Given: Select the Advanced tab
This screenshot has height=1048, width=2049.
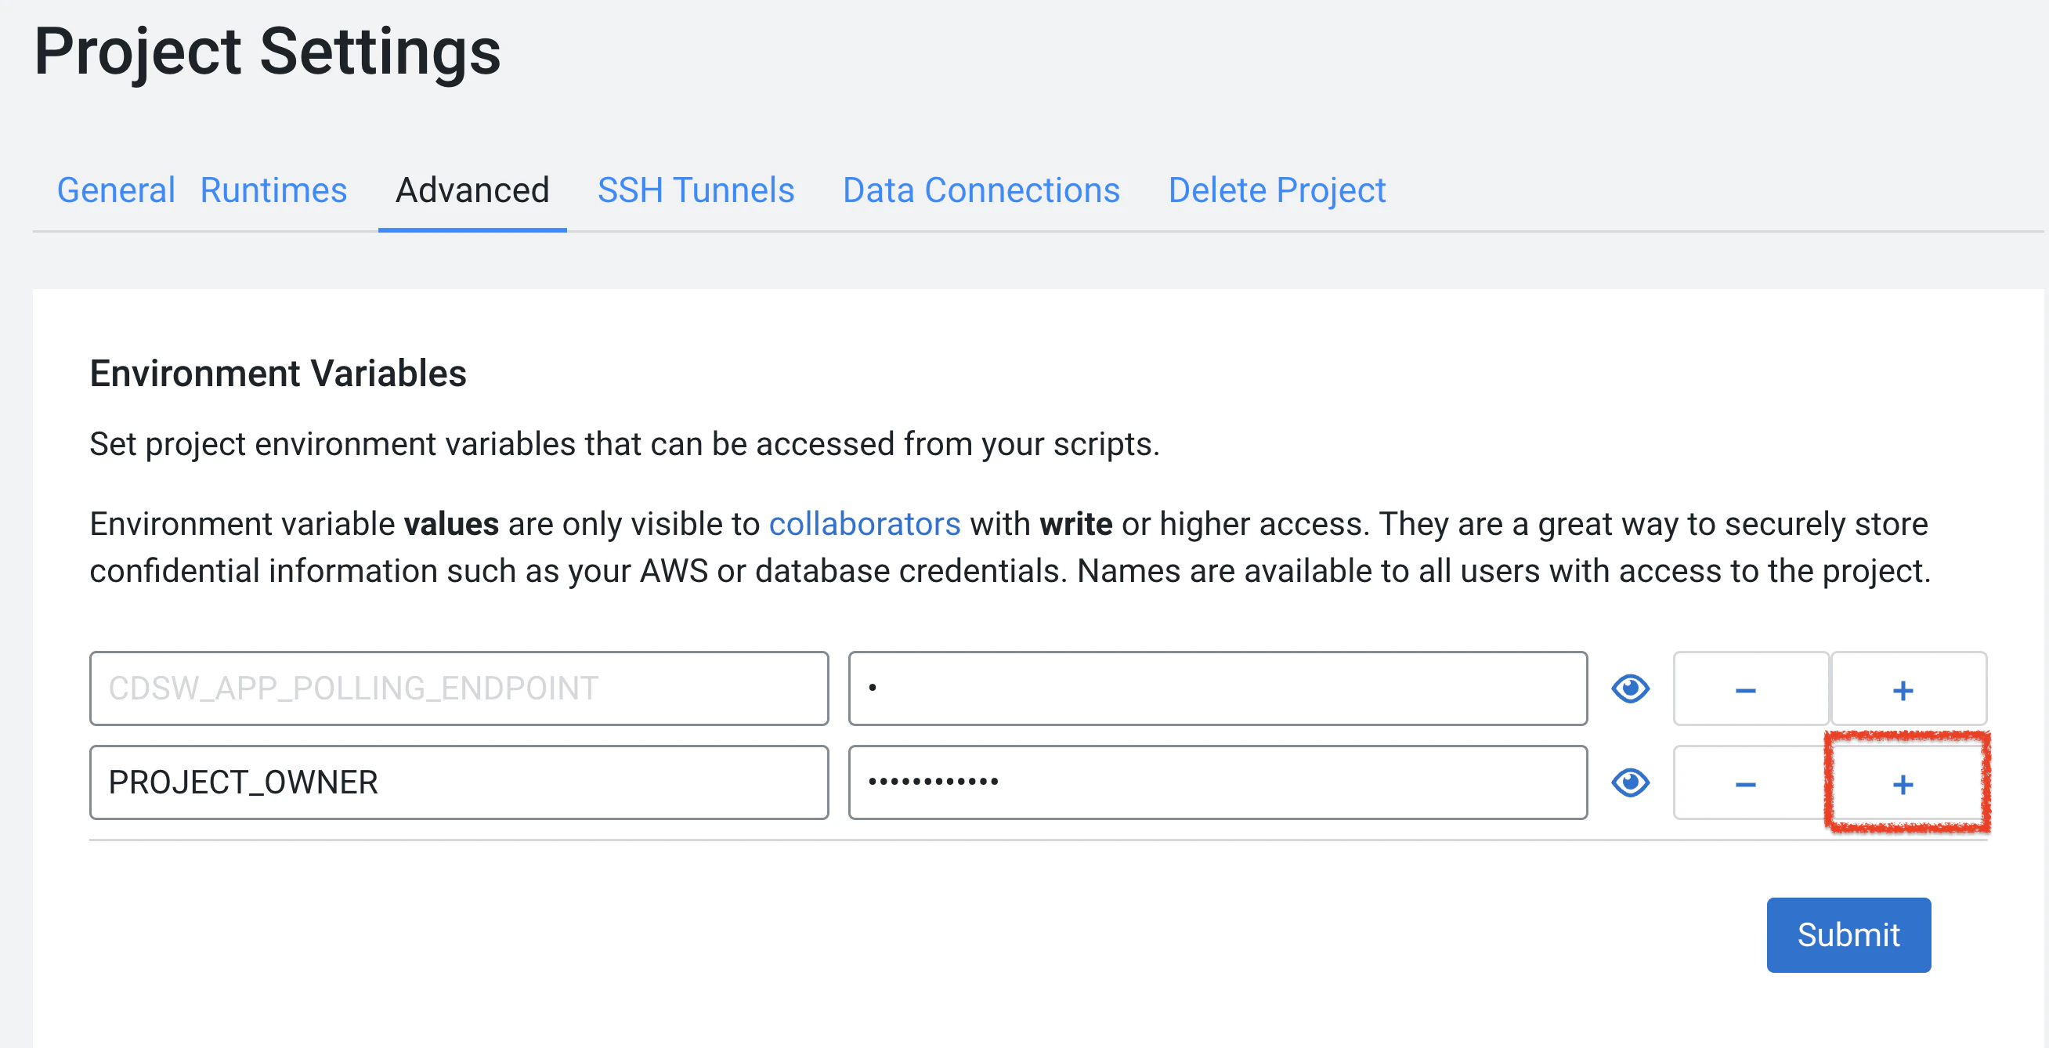Looking at the screenshot, I should pos(472,191).
